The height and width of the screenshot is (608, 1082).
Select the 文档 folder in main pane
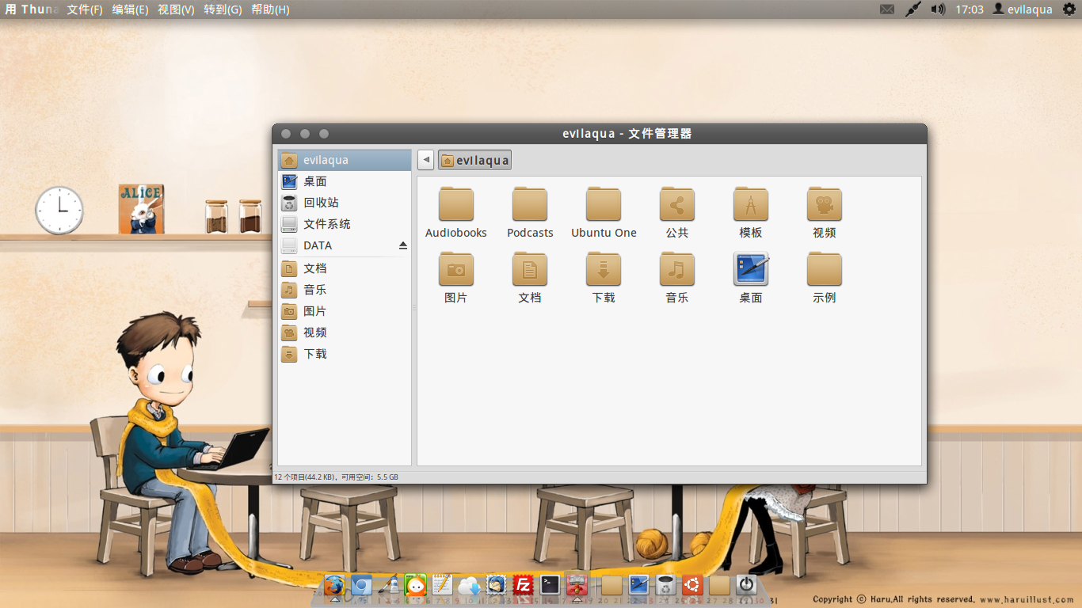(x=530, y=277)
